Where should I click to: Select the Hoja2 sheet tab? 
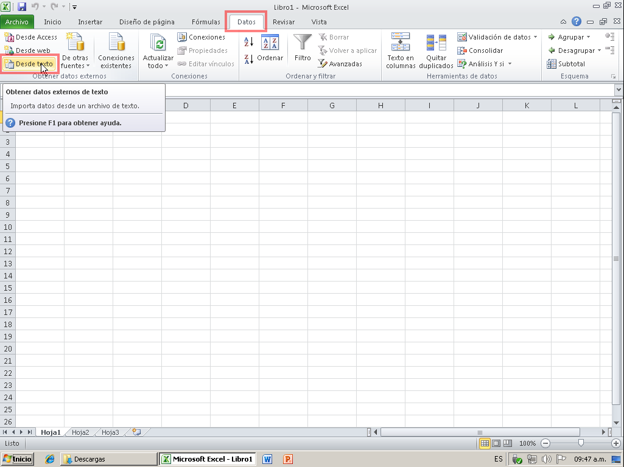point(80,432)
